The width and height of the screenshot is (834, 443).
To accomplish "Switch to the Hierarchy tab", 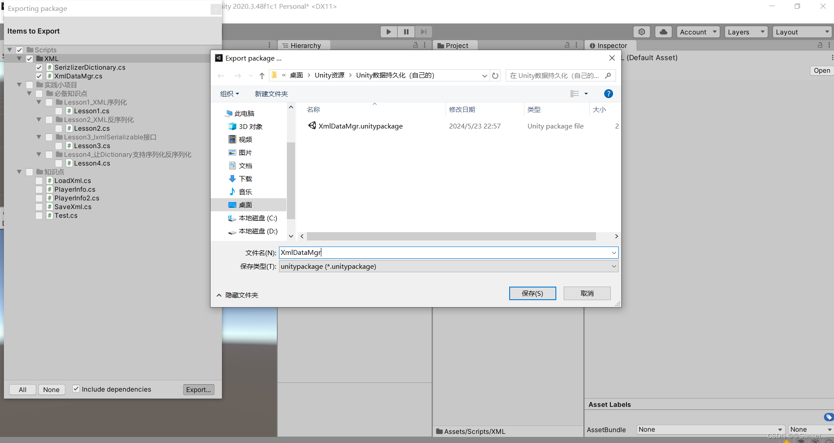I will coord(303,45).
